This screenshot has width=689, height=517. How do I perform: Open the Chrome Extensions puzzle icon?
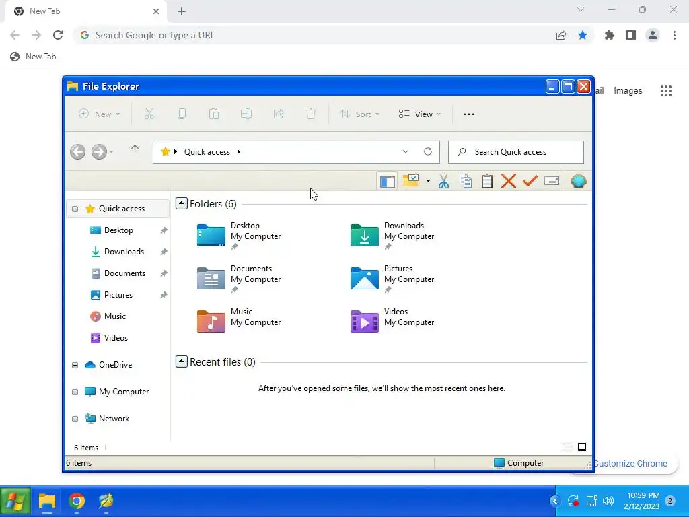pyautogui.click(x=609, y=35)
